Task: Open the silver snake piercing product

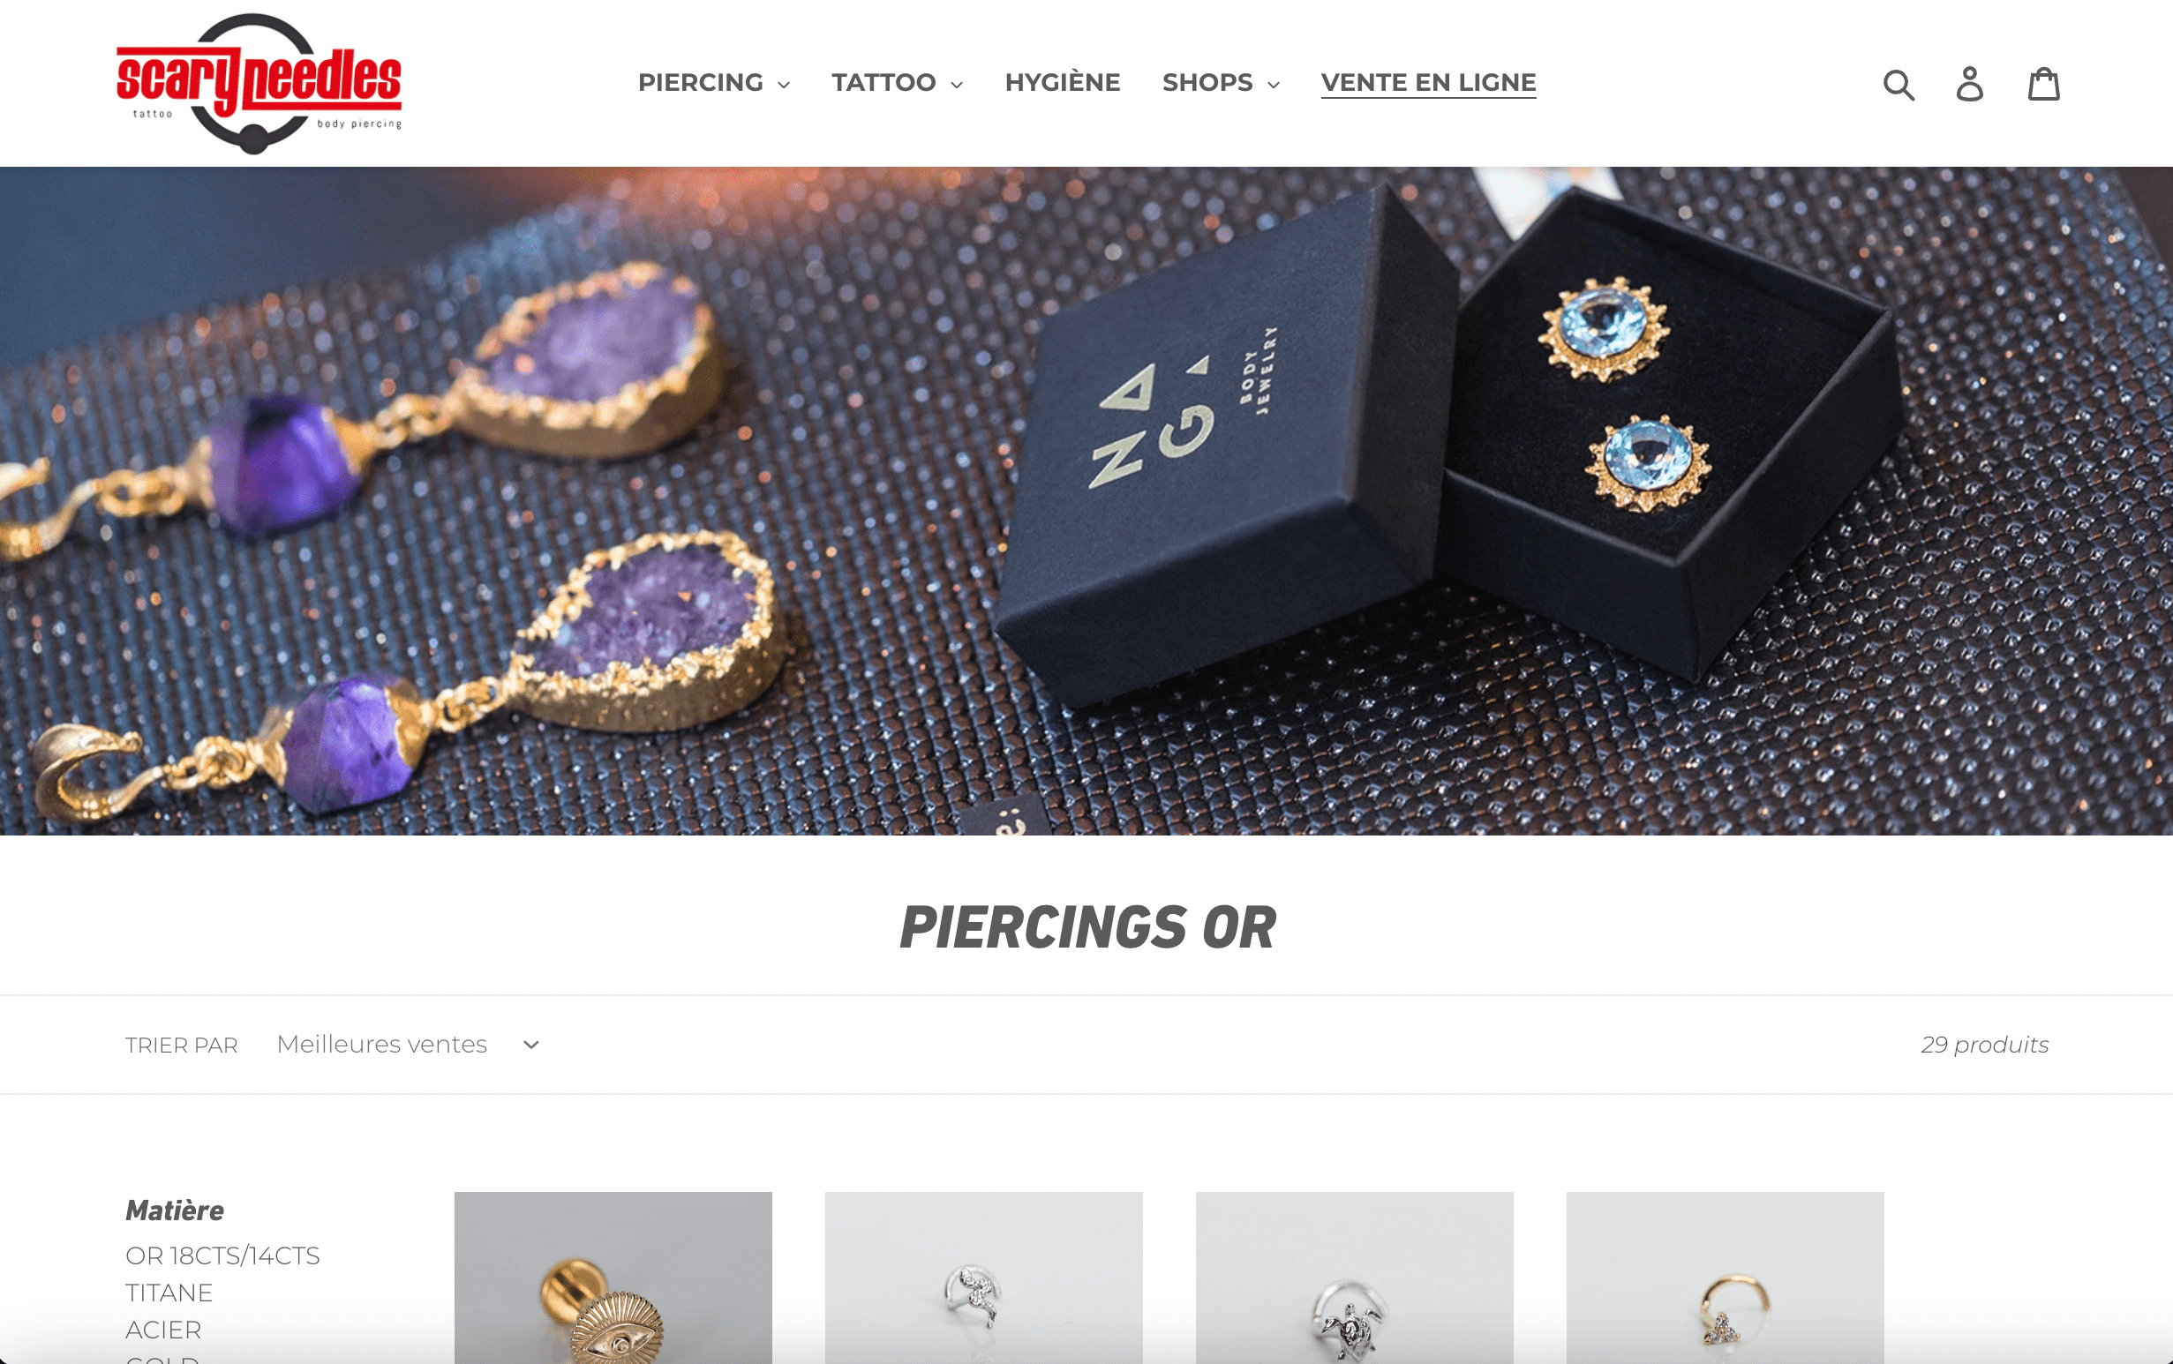Action: pos(983,1278)
